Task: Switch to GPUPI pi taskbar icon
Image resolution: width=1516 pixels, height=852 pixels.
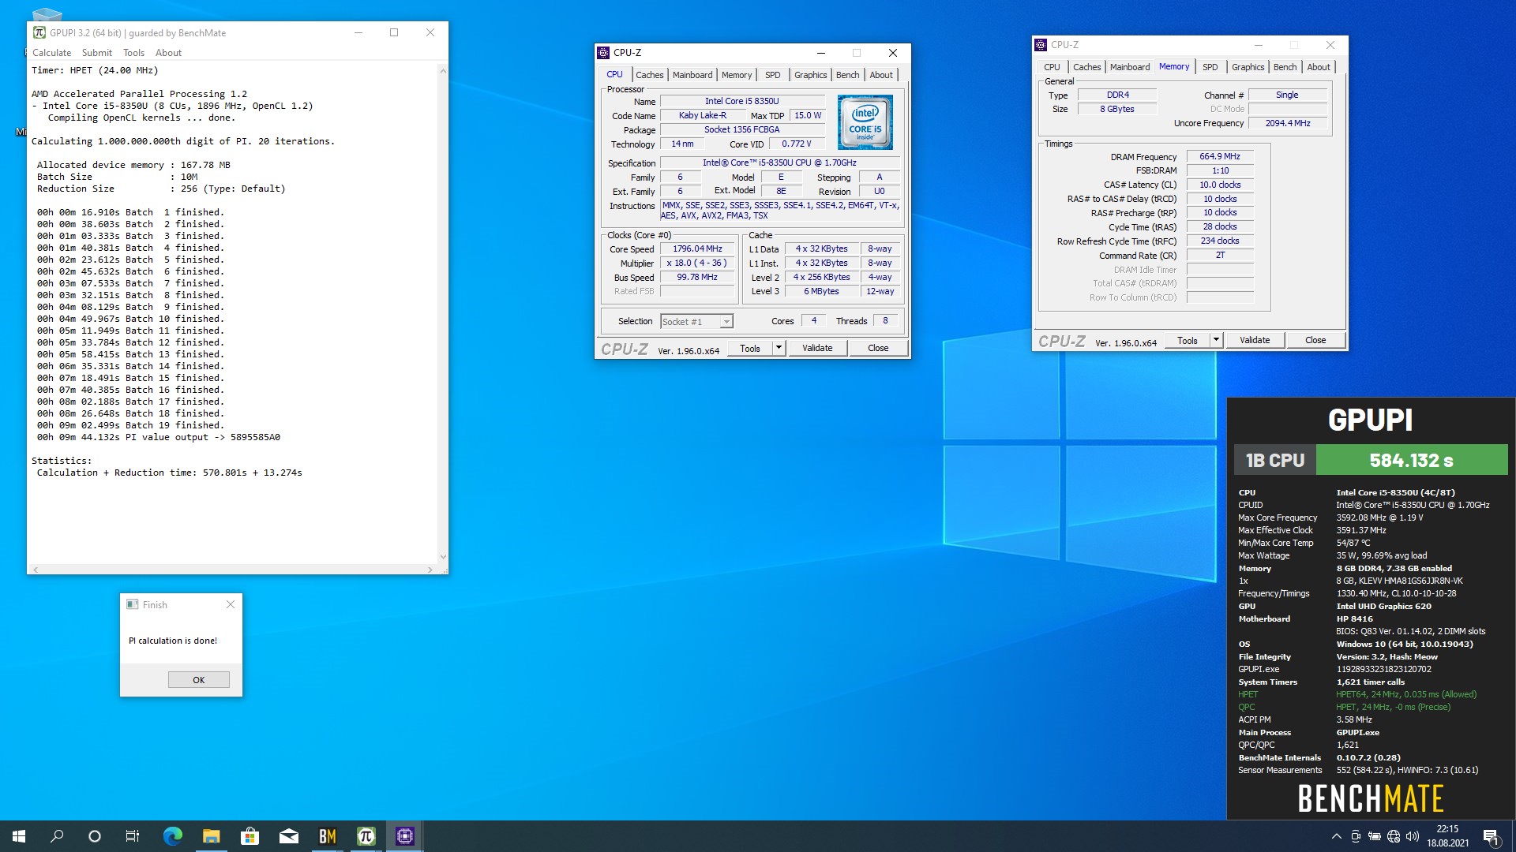Action: 366,836
